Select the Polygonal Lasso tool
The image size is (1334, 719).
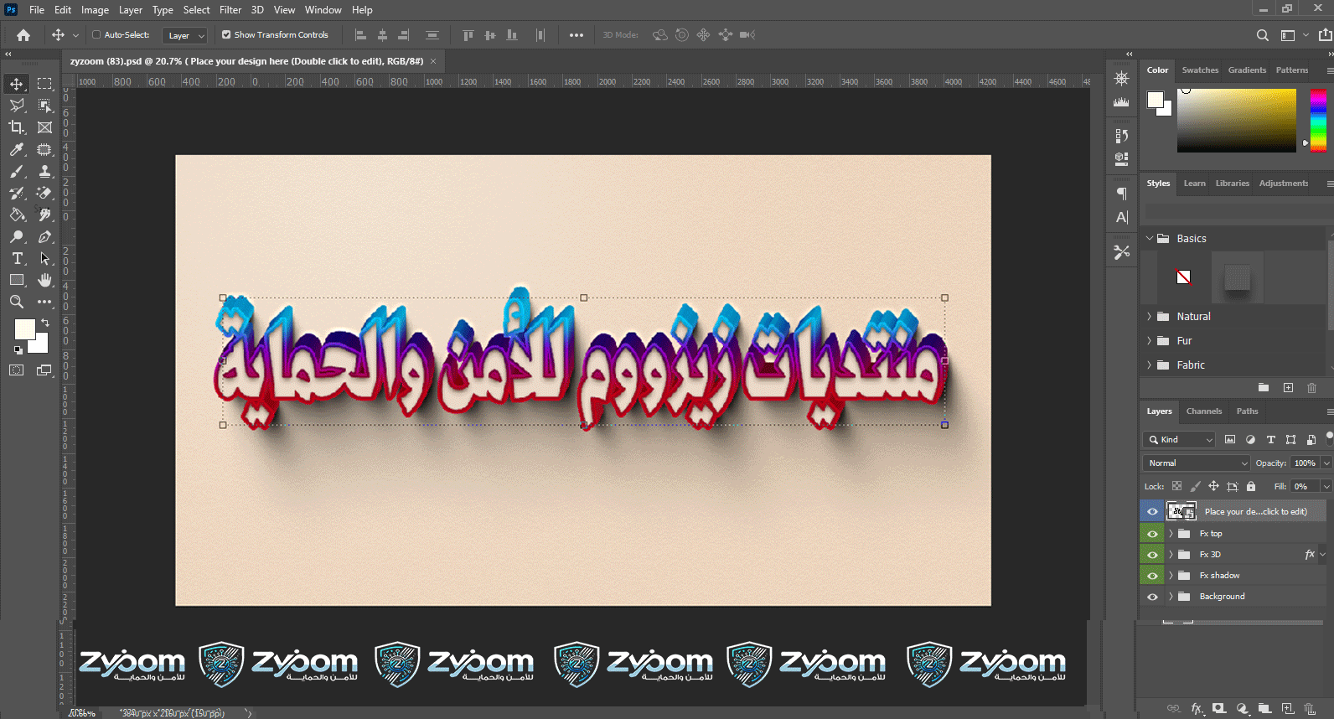(17, 106)
